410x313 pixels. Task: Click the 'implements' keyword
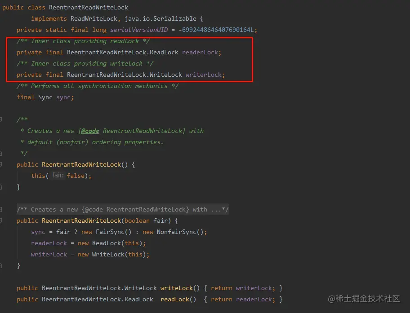point(49,18)
